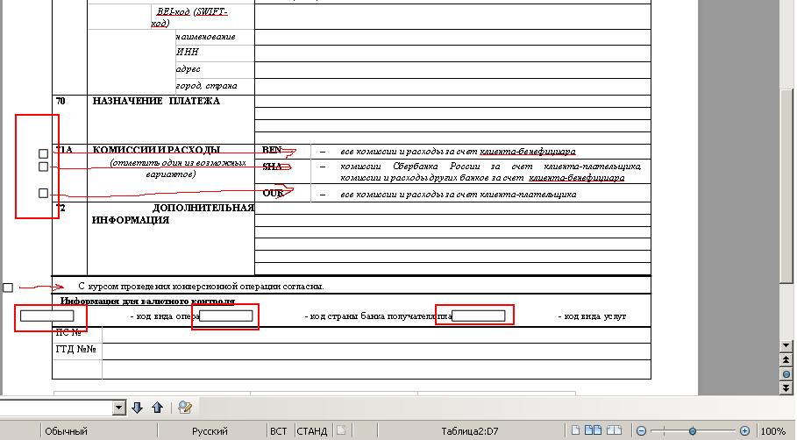Open the navigation circle button on scrollbar
This screenshot has width=797, height=440.
point(786,374)
